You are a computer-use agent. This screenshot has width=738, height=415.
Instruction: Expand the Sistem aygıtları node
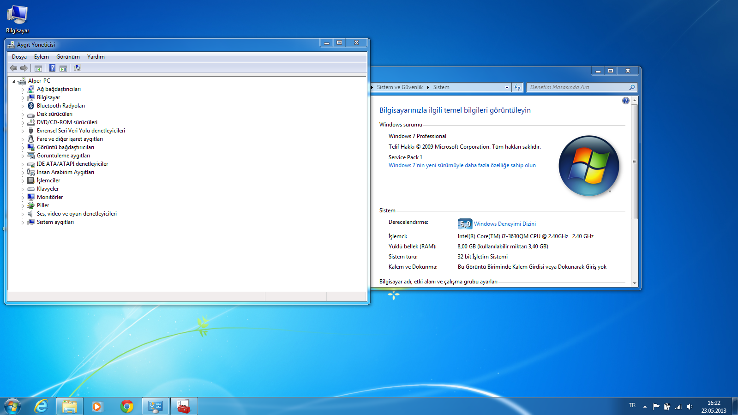pyautogui.click(x=23, y=223)
